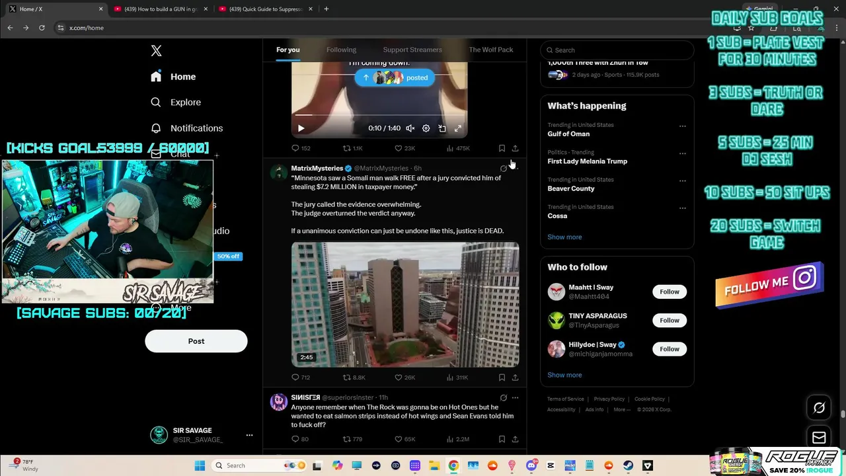
Task: Open Terms of Service footer link
Action: (x=565, y=399)
